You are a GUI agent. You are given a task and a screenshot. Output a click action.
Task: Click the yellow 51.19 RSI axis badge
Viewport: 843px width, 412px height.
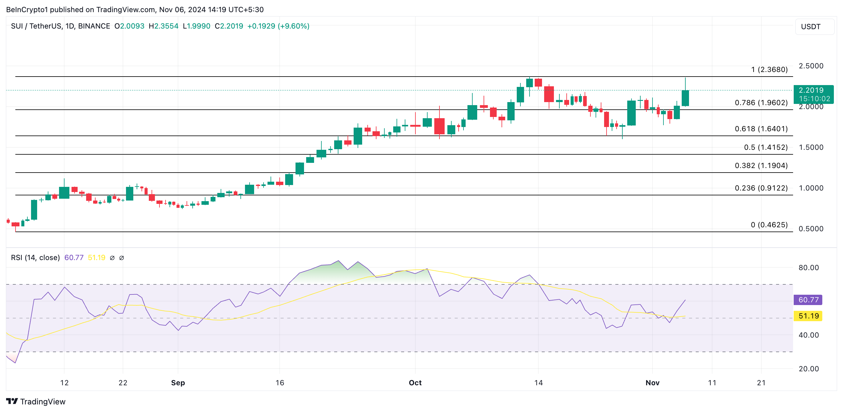pos(808,316)
